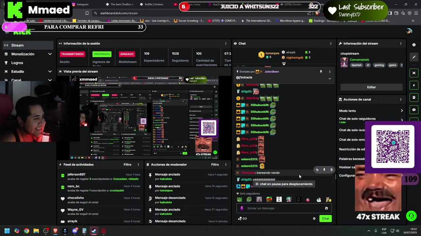The width and height of the screenshot is (421, 236).
Task: Open Filtro in Acciones de moderador
Action: (x=215, y=165)
